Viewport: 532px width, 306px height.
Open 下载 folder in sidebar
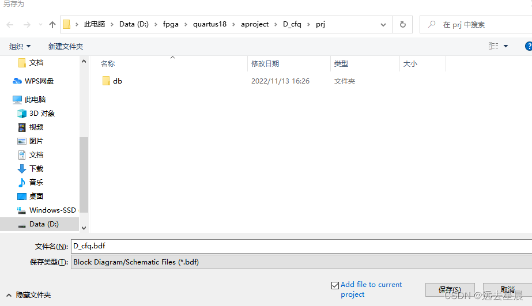pyautogui.click(x=36, y=169)
